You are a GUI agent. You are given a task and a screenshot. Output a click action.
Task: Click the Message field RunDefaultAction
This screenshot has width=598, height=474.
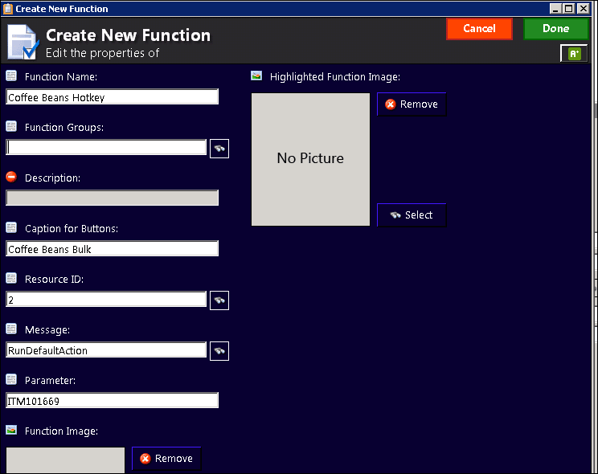click(x=106, y=350)
